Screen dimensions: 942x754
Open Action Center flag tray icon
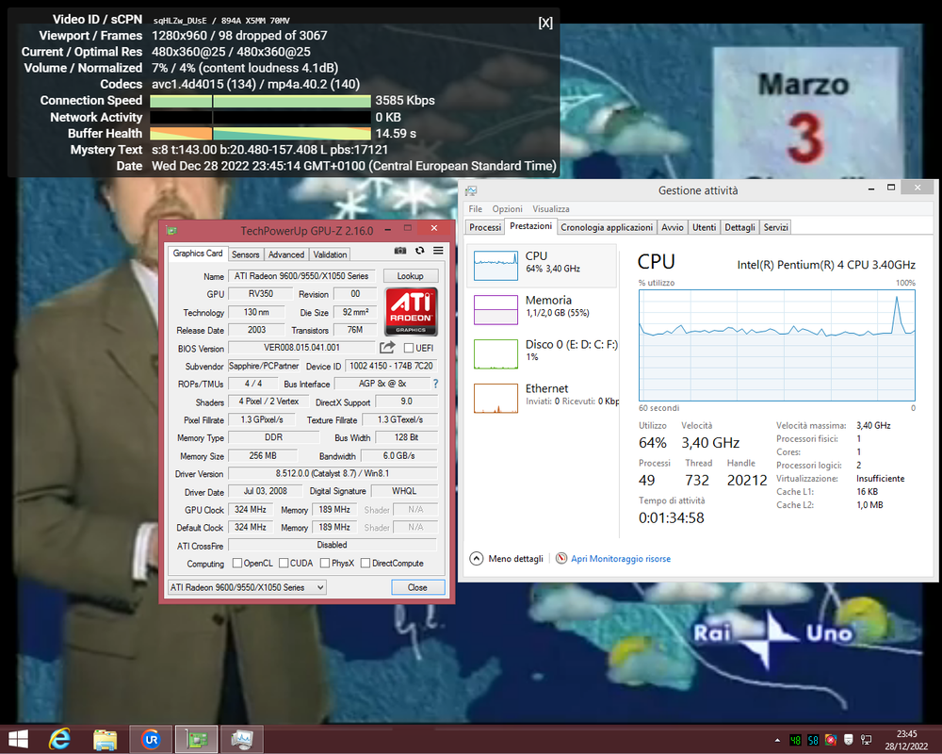[849, 740]
